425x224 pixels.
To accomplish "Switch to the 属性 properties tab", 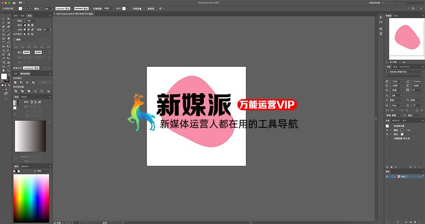I will pos(15,16).
